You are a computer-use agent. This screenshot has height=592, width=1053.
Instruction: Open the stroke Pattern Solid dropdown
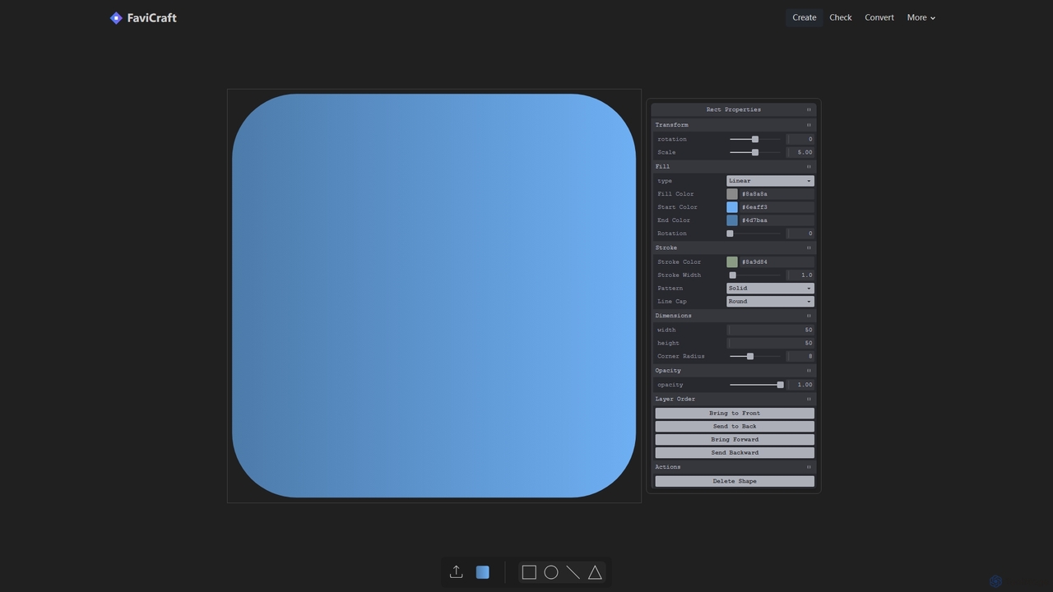coord(770,289)
